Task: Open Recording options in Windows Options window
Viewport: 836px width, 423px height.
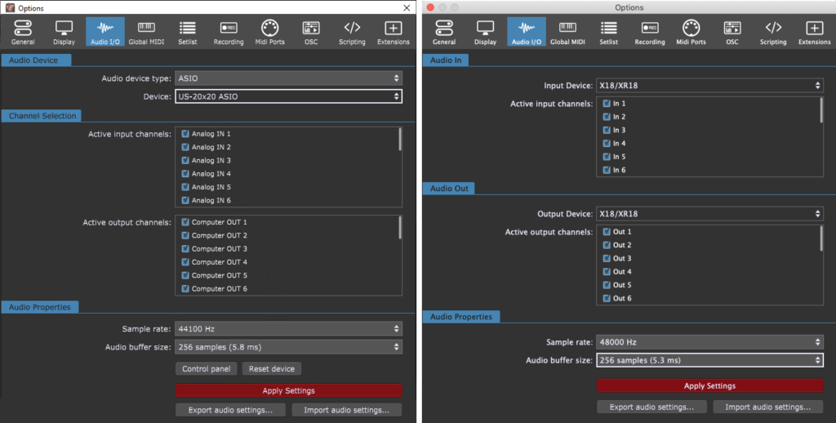Action: point(229,32)
